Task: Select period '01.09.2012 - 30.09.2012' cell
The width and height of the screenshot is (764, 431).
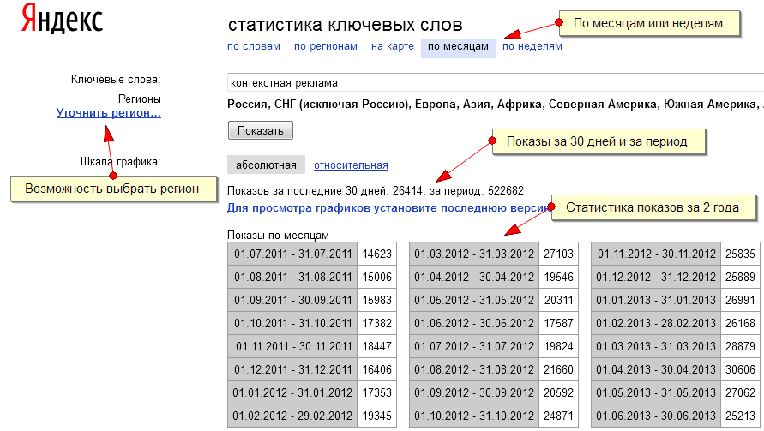Action: 474,392
